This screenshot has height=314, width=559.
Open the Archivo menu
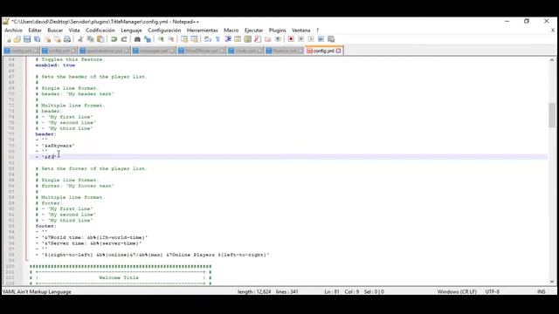click(14, 31)
